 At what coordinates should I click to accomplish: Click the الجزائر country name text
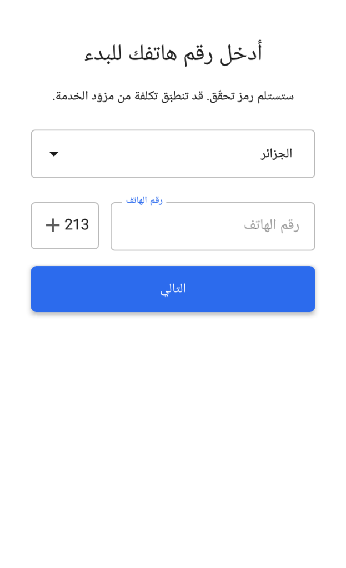[x=277, y=154]
